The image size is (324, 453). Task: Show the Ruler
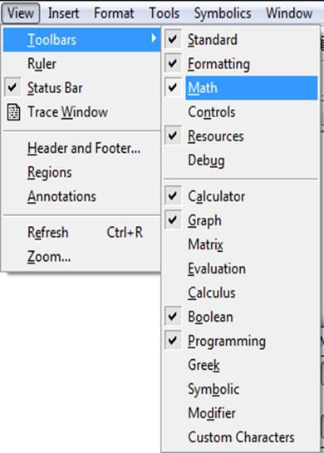point(82,63)
